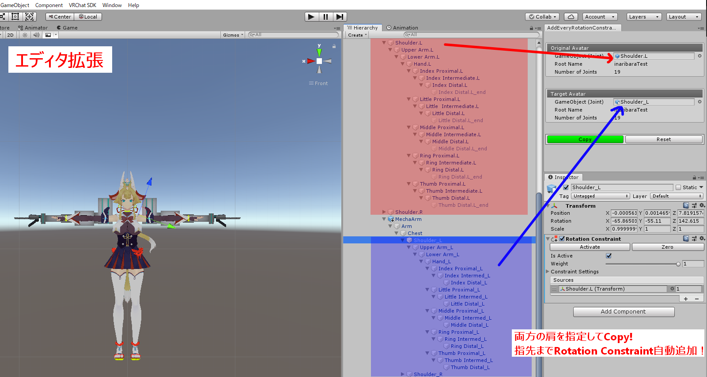Open Rotation Constraint gear menu

point(702,239)
